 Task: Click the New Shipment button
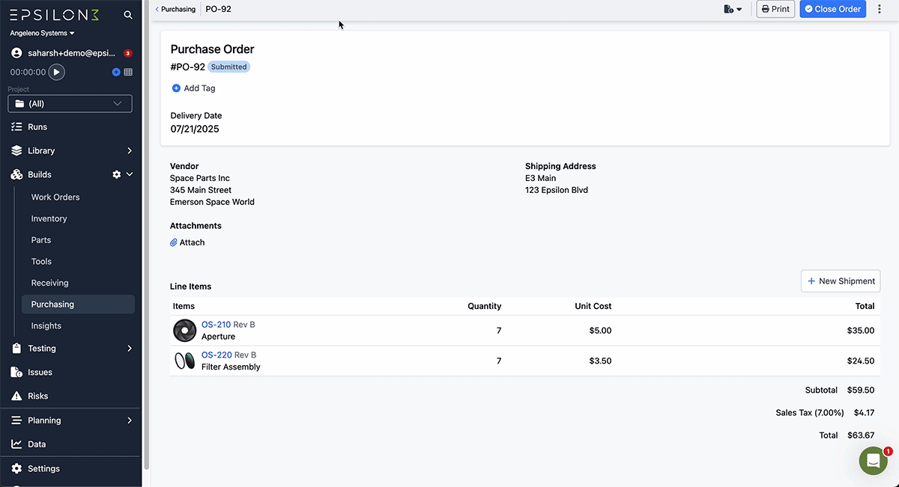841,281
